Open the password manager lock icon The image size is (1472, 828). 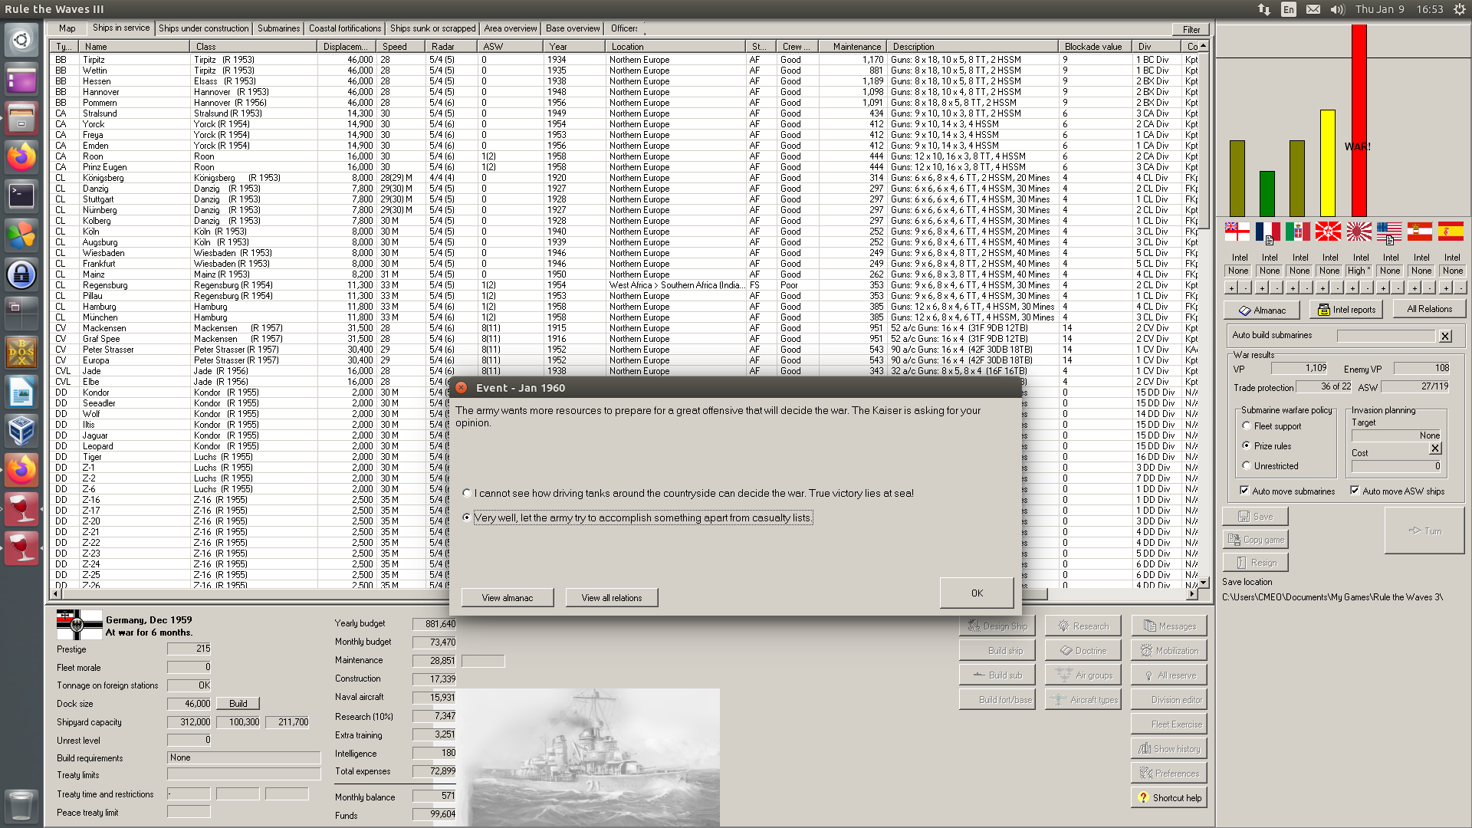coord(21,274)
